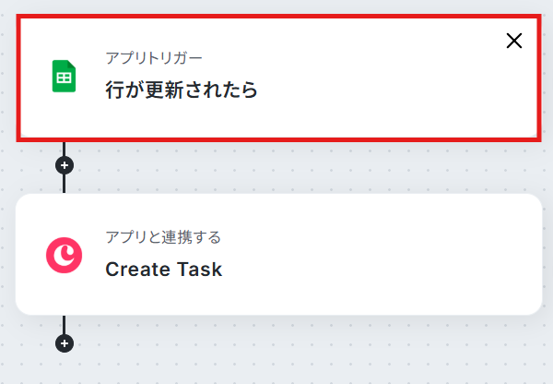Click blank area left of Sheets icon

33,77
